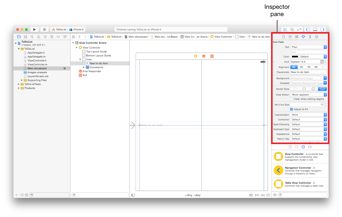Open the Find navigator magnifier icon
Screen dimensions: 342x217
click(32, 37)
